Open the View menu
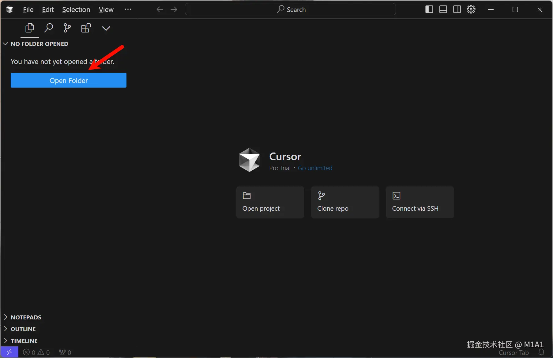 pyautogui.click(x=106, y=9)
